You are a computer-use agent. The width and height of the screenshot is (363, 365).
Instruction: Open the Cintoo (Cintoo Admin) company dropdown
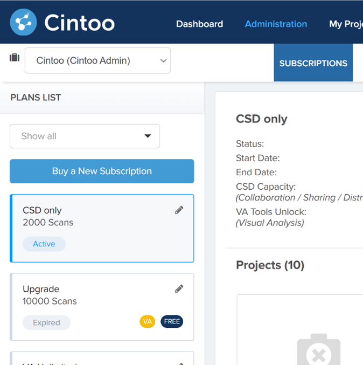(97, 60)
